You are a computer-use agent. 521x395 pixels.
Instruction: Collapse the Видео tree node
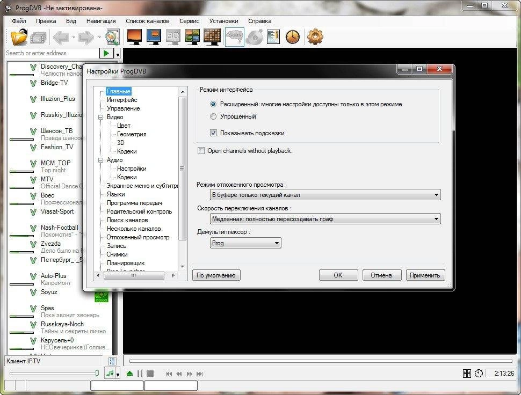click(x=100, y=117)
